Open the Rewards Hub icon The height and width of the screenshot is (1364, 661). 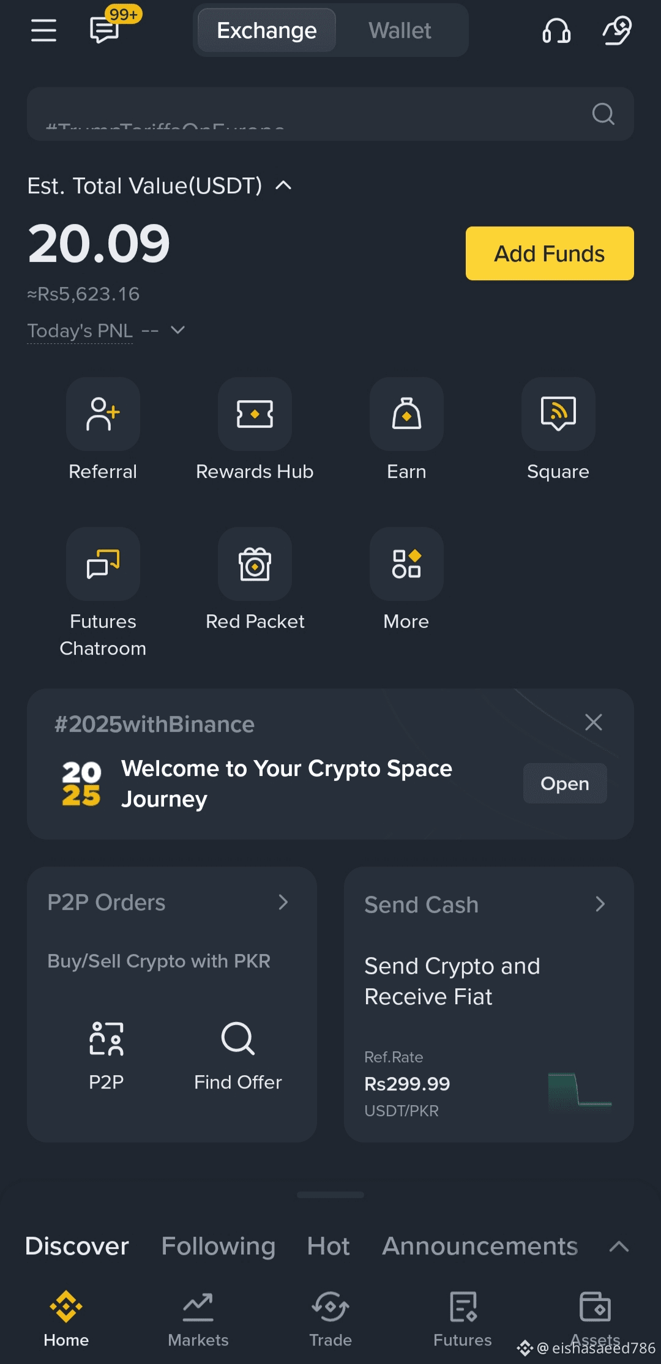(255, 414)
